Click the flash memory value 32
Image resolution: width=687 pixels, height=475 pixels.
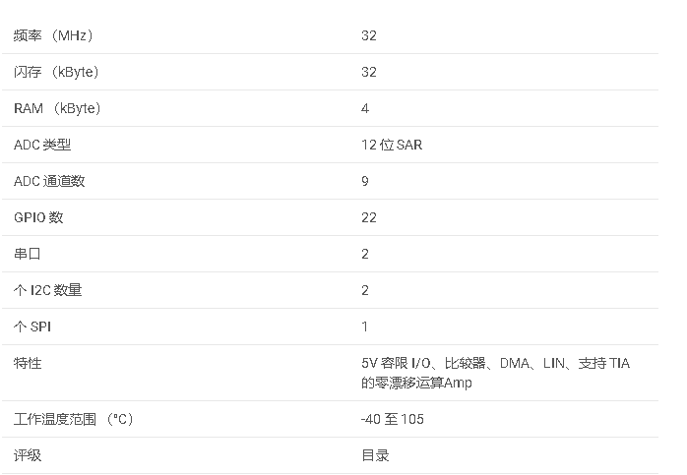369,72
